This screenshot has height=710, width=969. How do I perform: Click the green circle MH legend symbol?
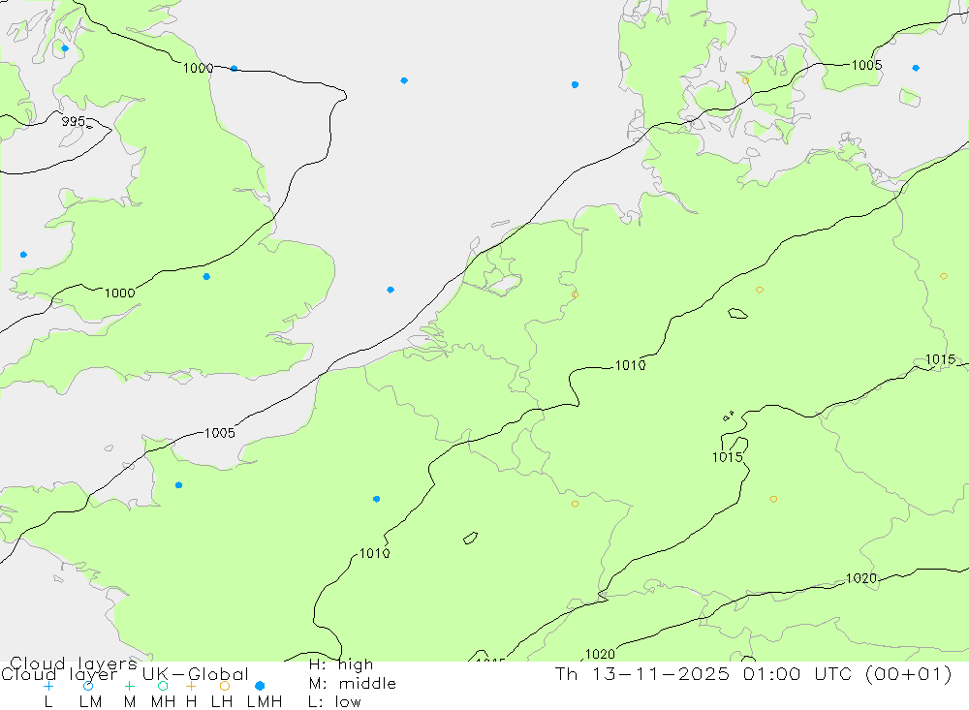[x=163, y=686]
